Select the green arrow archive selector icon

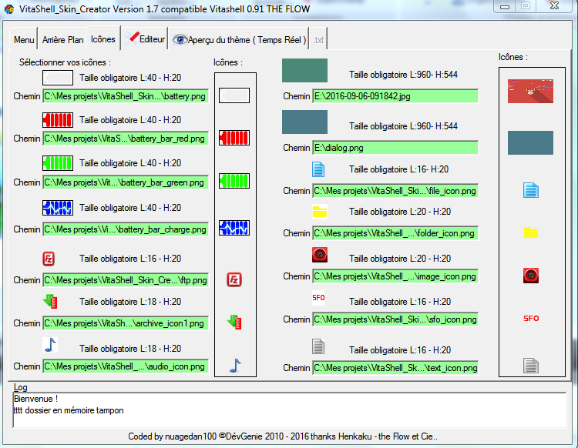[x=50, y=301]
